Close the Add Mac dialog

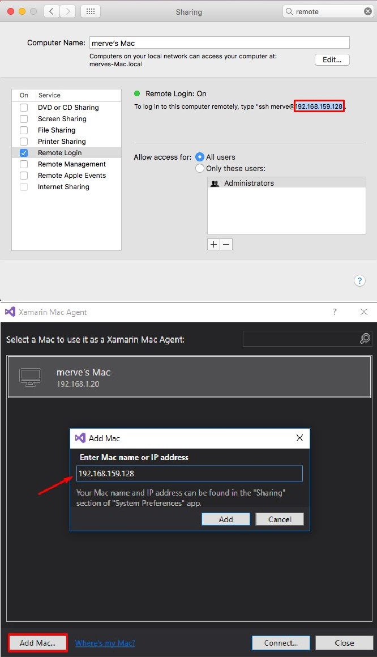pos(299,438)
